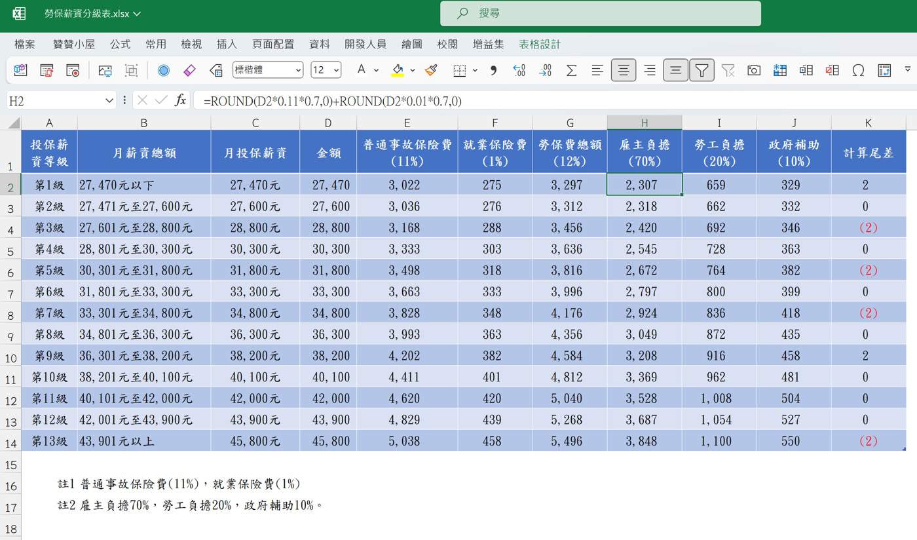Click cell with 43,901元以上
The image size is (917, 540).
point(144,441)
